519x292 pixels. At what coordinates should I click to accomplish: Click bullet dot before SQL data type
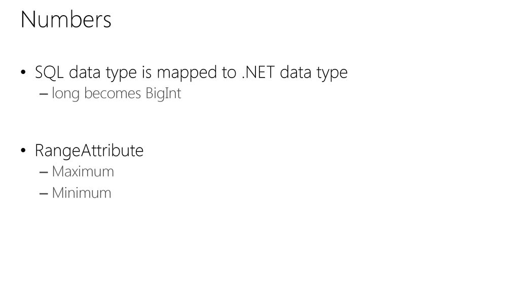23,72
